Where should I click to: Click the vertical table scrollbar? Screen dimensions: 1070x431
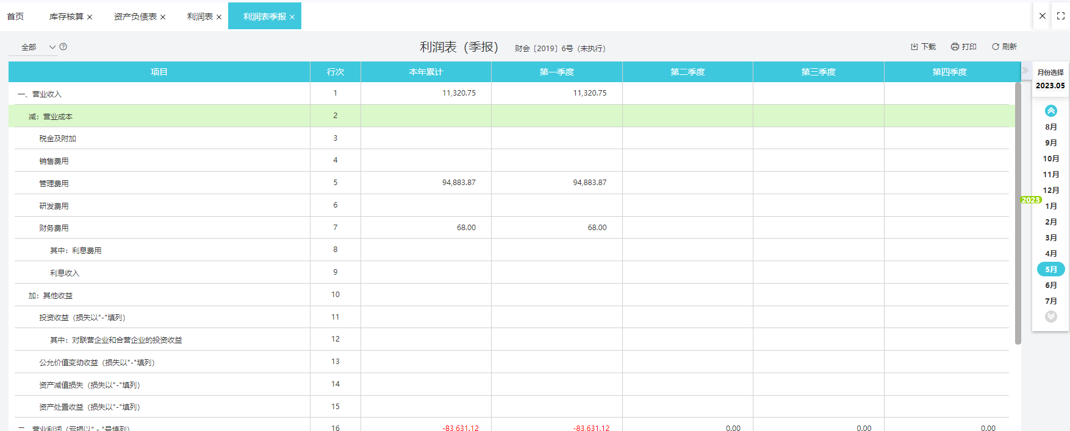(1018, 213)
